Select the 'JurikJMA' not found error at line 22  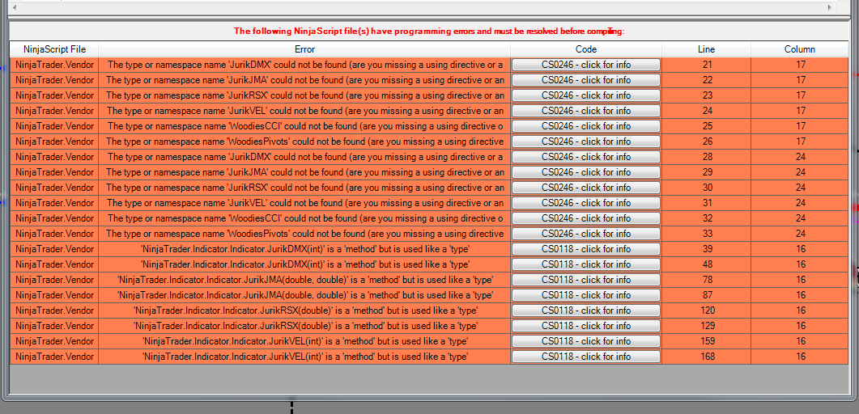pos(304,80)
